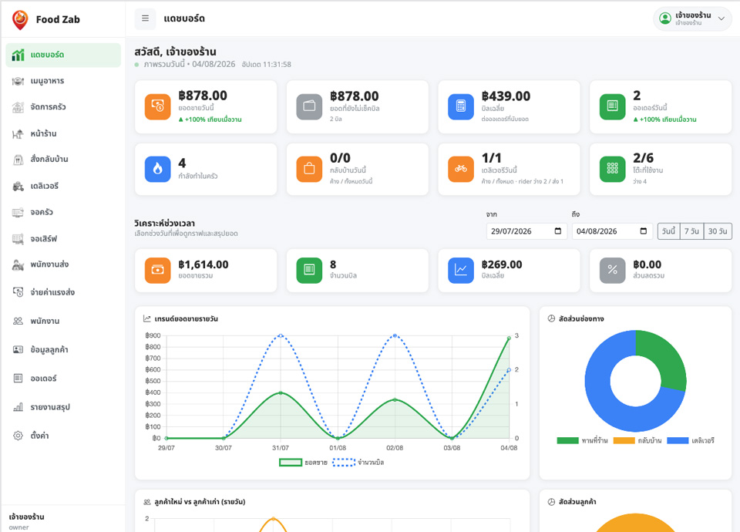Click the พนักงานส่ง rider icon
This screenshot has height=532, width=740.
coord(18,264)
